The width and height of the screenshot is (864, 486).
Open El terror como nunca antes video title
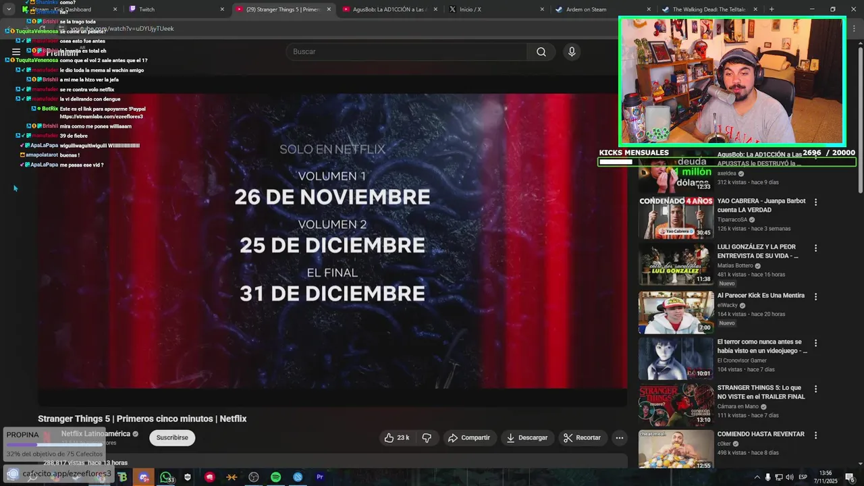(762, 346)
